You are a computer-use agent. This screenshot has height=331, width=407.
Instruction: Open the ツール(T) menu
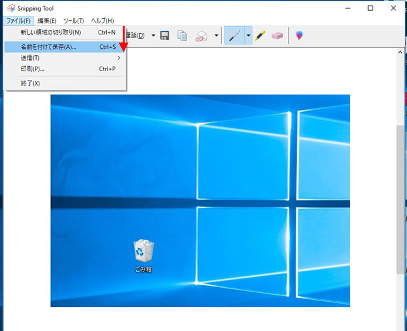[74, 21]
